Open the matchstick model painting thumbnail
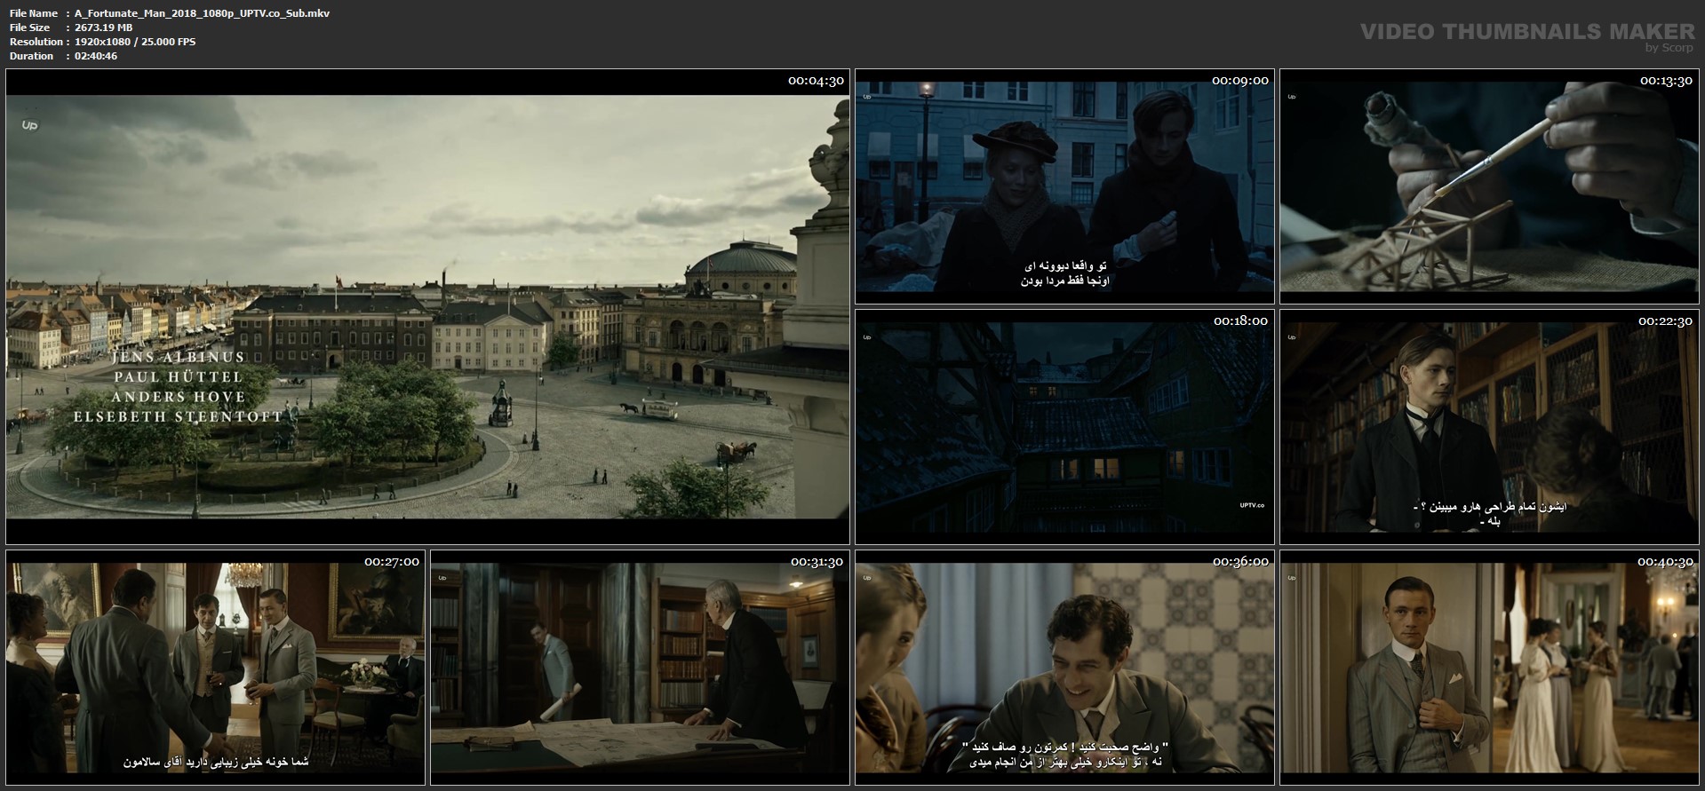The width and height of the screenshot is (1705, 791). pyautogui.click(x=1489, y=186)
